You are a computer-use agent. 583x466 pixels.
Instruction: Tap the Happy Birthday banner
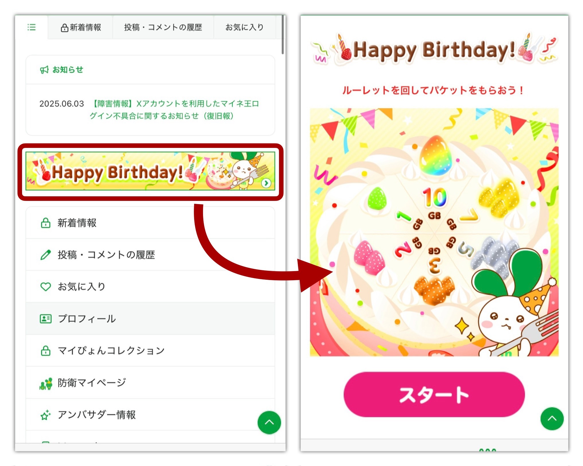150,171
